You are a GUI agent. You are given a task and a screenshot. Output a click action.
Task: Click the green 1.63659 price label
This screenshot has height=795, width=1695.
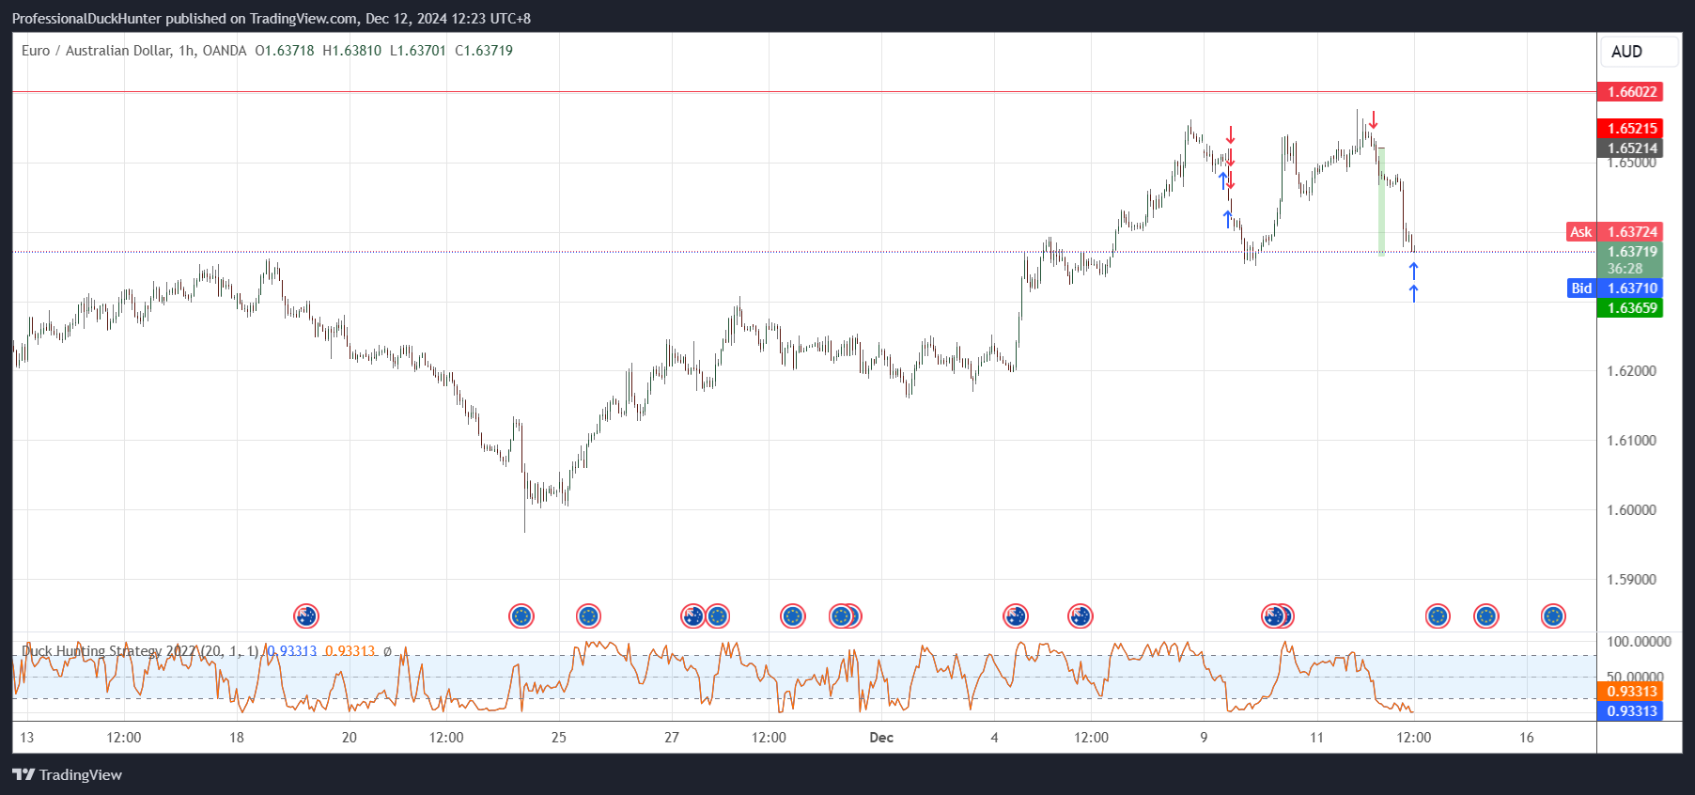point(1630,308)
